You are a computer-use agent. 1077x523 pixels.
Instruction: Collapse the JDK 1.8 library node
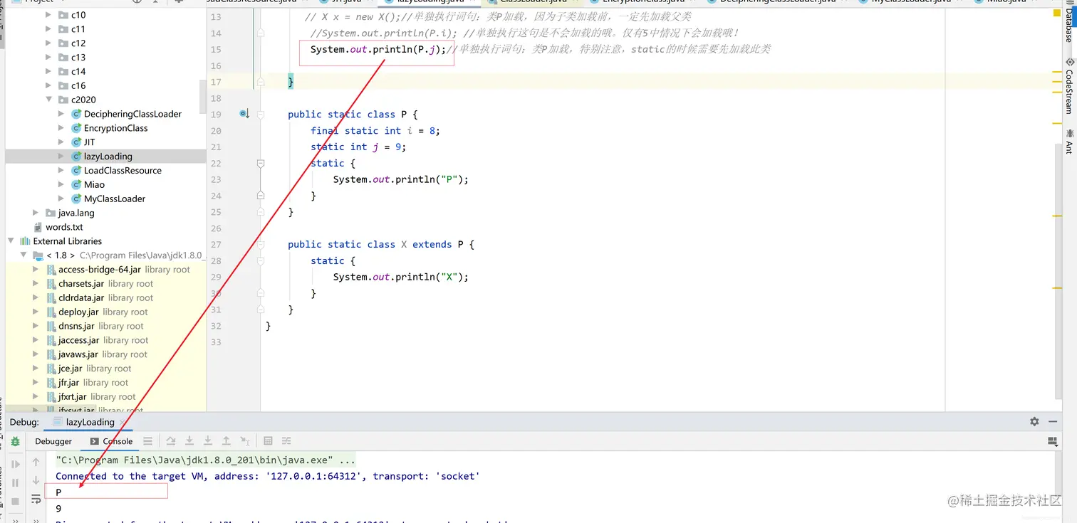point(24,255)
